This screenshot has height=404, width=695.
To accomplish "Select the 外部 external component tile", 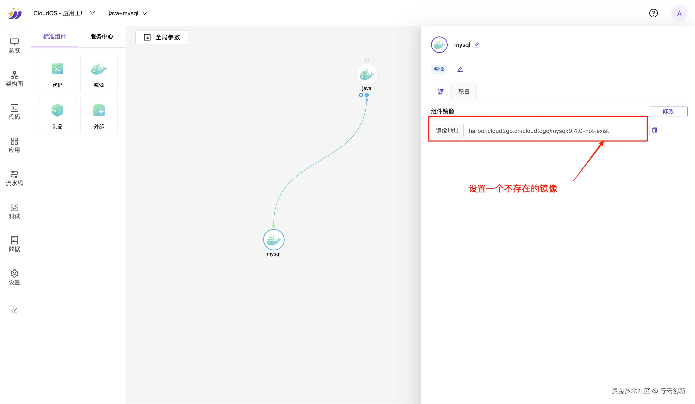I will tap(99, 116).
